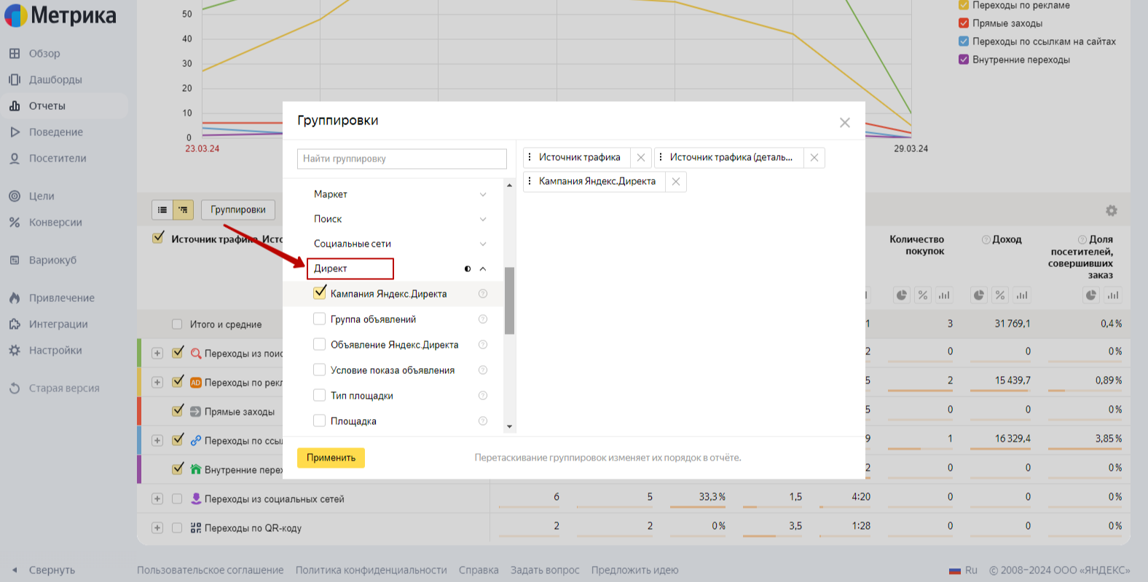Check the Тип площадки grouping

point(319,395)
